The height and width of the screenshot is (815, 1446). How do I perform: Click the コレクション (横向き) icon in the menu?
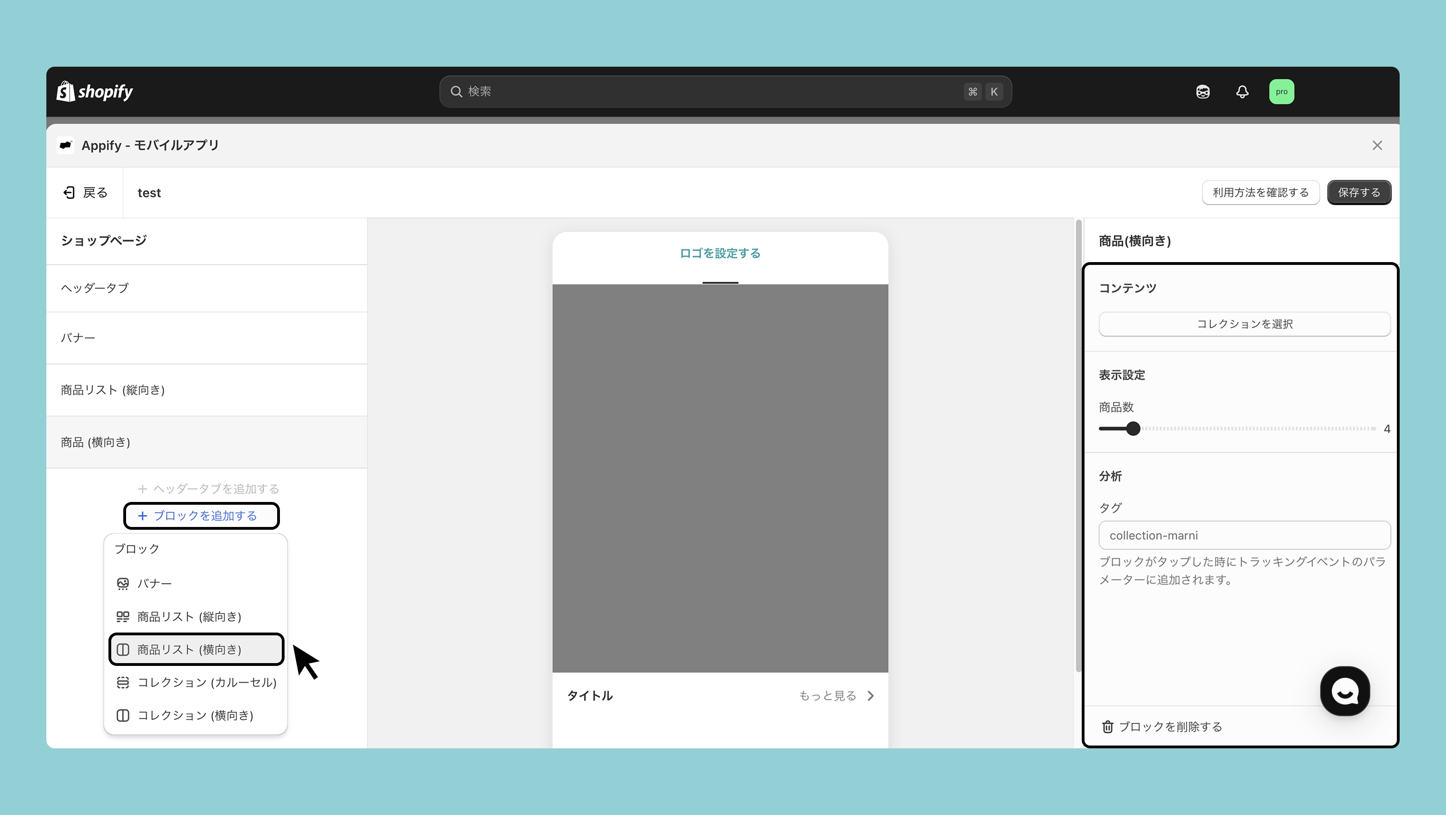pyautogui.click(x=123, y=715)
